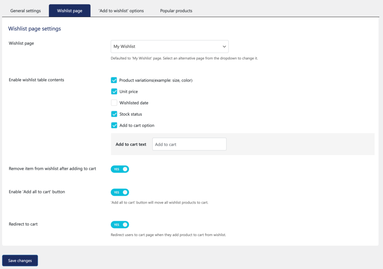Click the Add to cart text field

tap(189, 144)
